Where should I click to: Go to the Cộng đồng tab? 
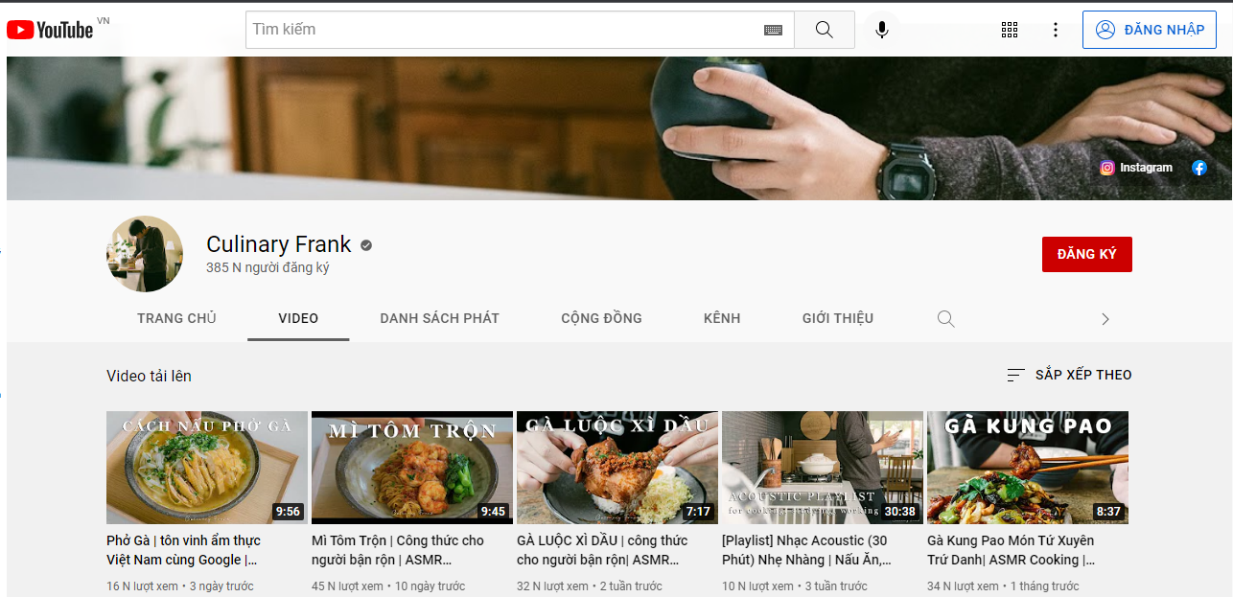coord(601,318)
